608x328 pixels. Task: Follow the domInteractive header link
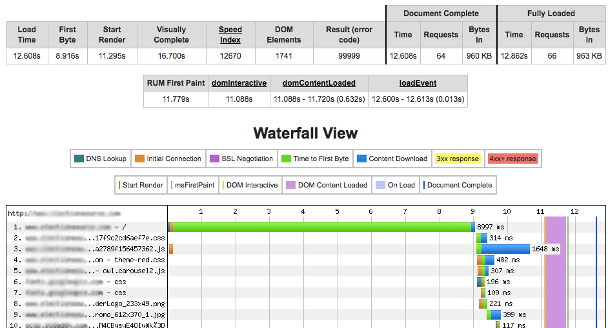coord(239,83)
